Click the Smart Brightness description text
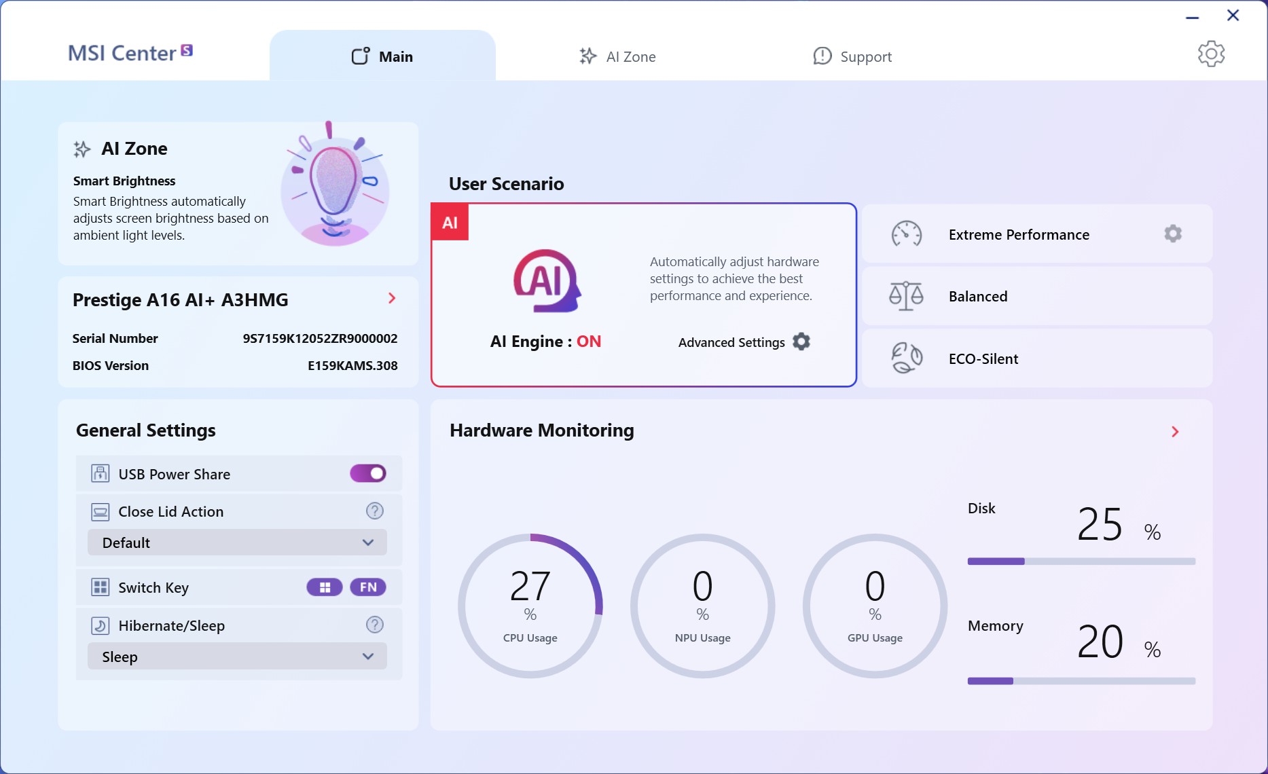This screenshot has width=1268, height=774. pyautogui.click(x=171, y=219)
